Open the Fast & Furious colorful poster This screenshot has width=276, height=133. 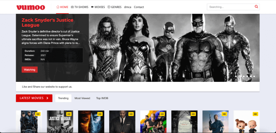pyautogui.click(x=153, y=122)
